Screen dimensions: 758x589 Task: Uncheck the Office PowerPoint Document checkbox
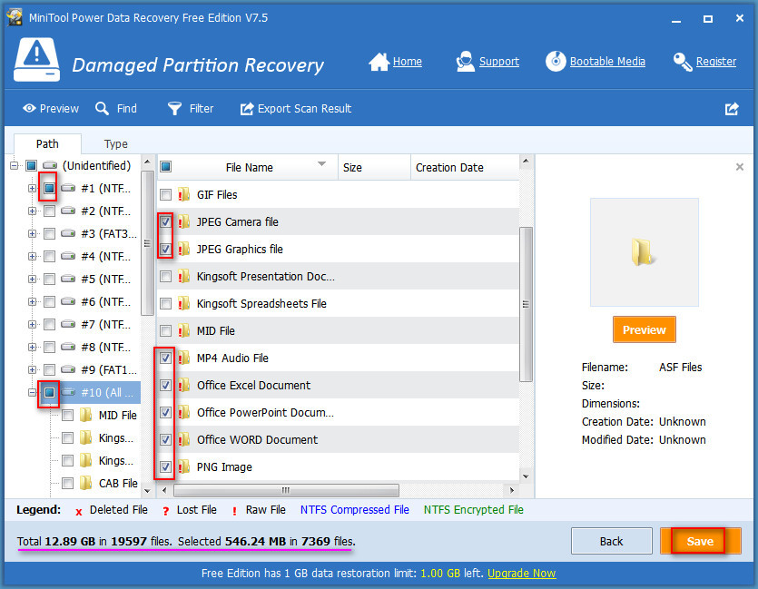tap(165, 413)
